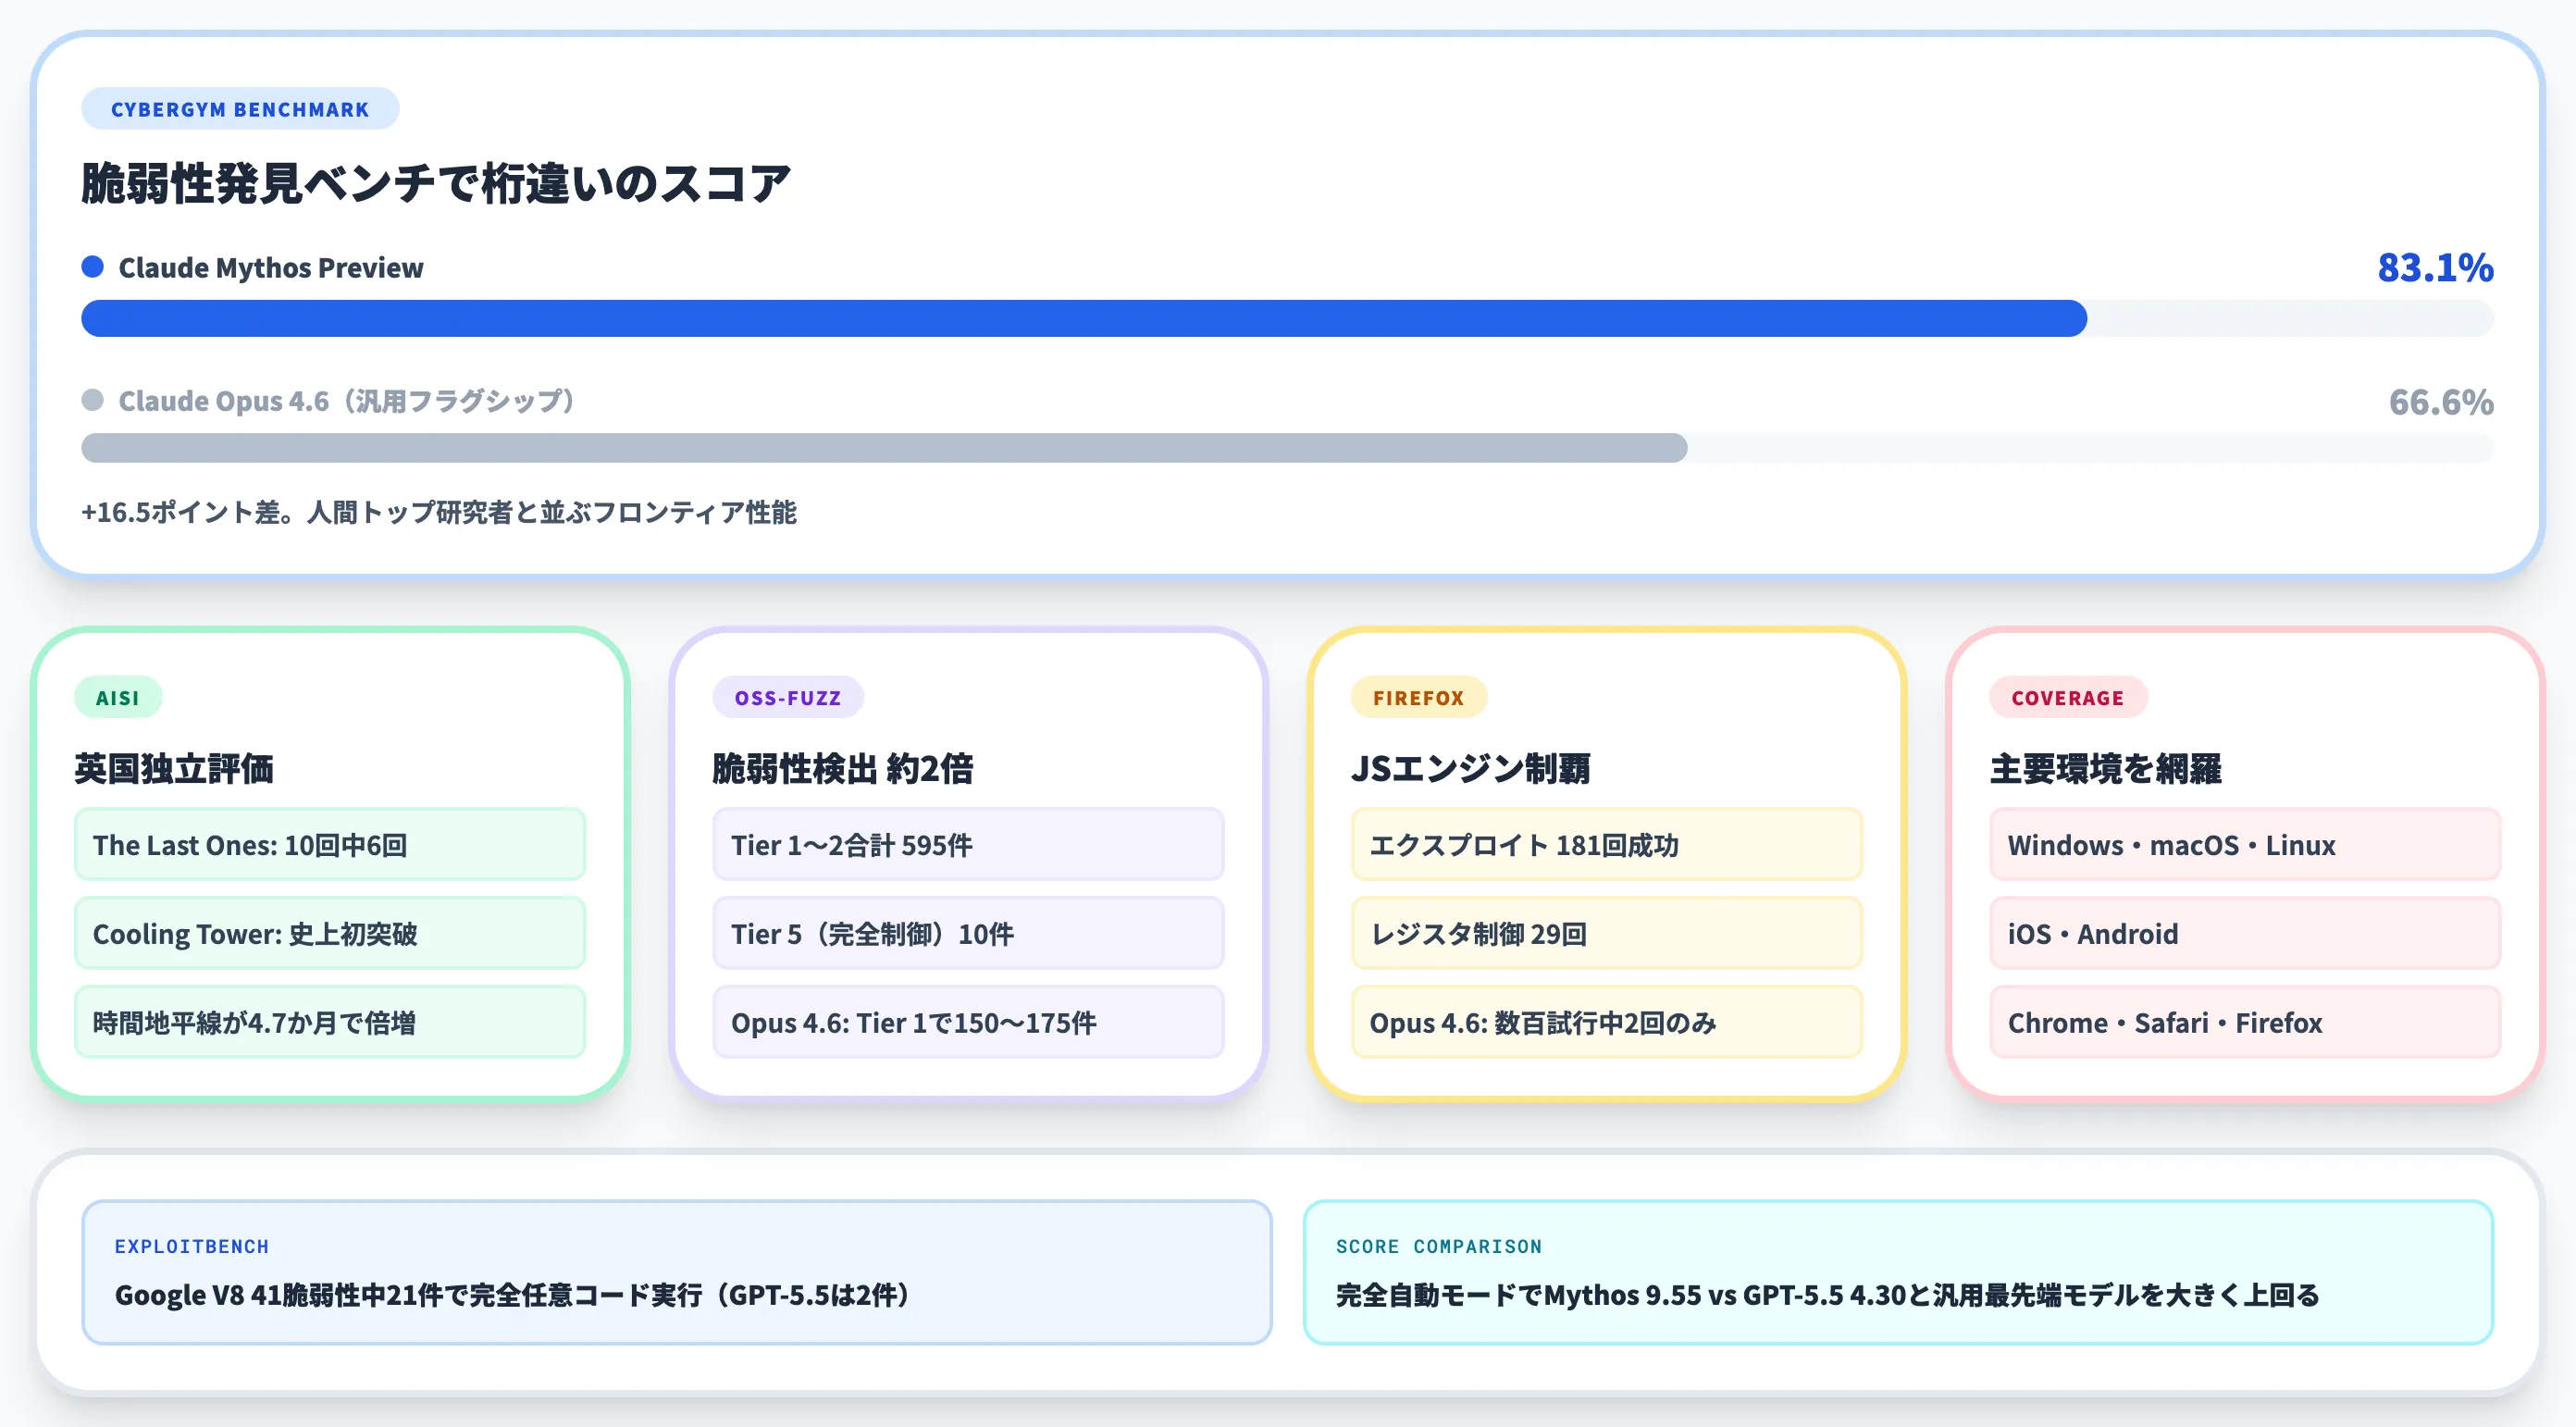Click the blue dot beside Claude Mythos Preview

tap(93, 267)
